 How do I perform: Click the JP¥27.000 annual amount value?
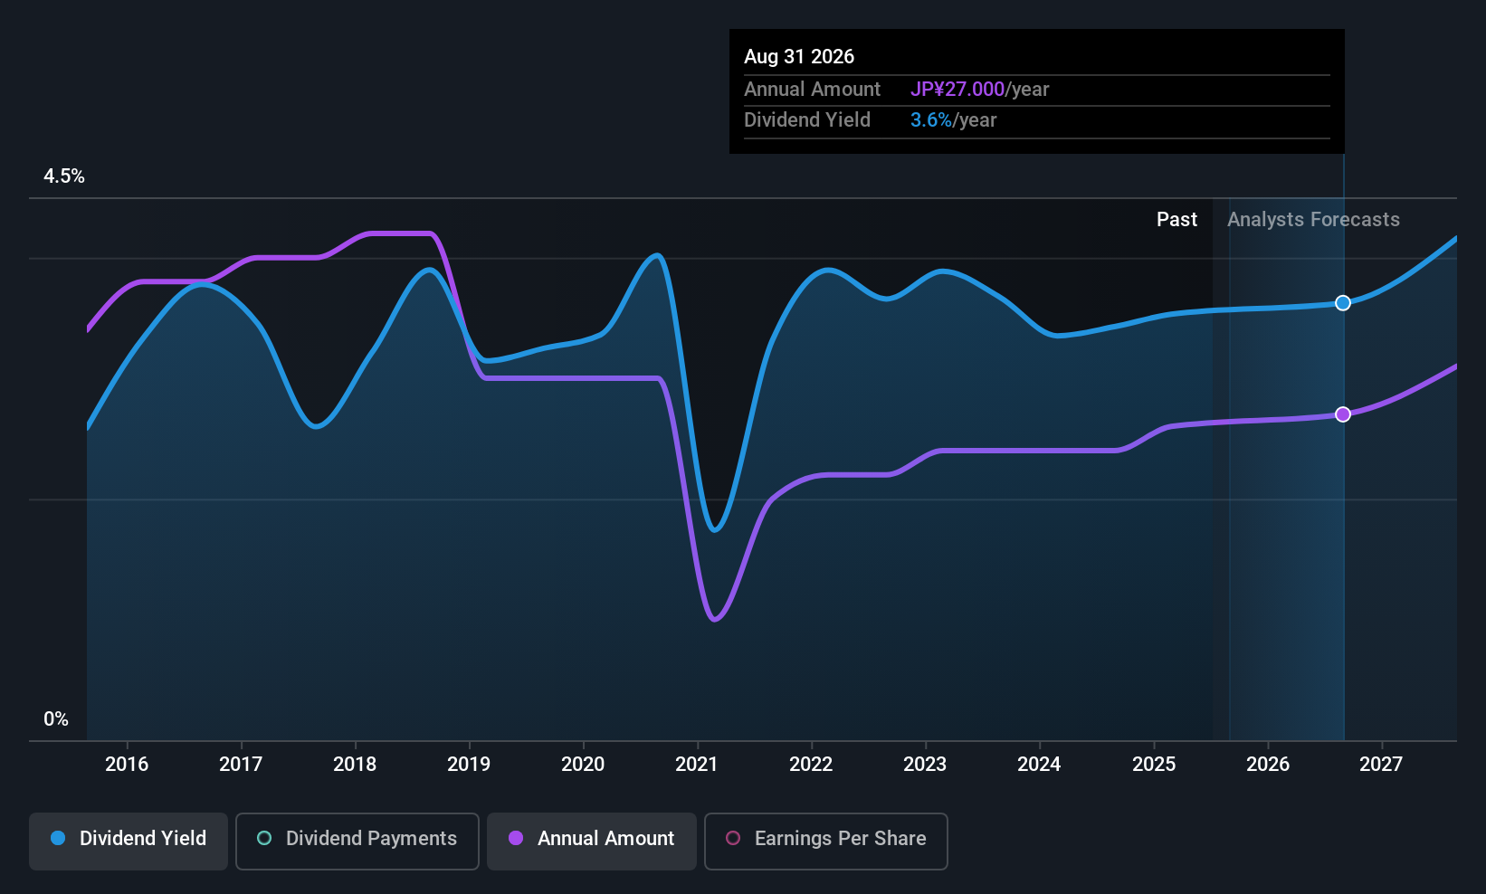pyautogui.click(x=957, y=90)
